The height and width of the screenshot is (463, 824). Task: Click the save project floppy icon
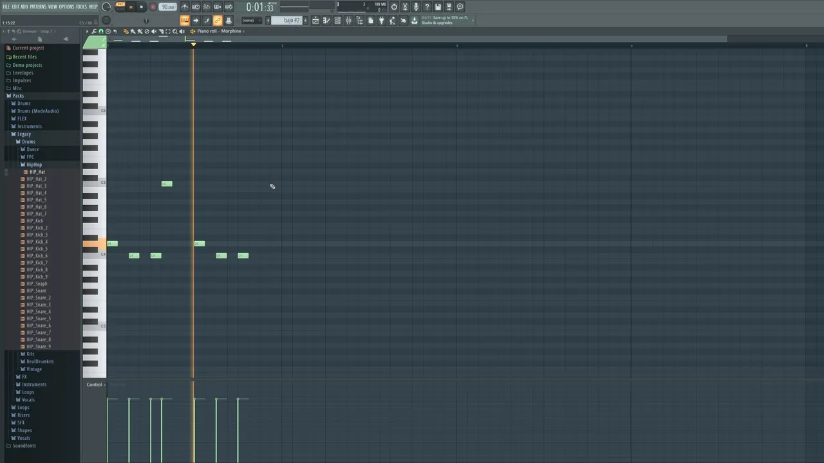tap(438, 7)
